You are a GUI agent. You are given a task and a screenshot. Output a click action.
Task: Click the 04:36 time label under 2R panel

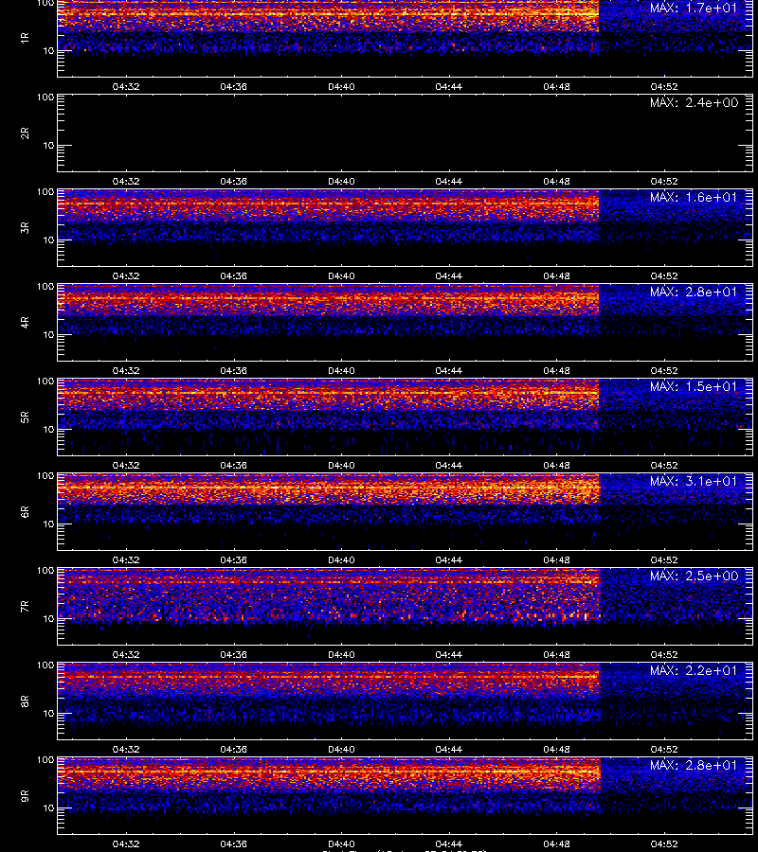click(234, 182)
